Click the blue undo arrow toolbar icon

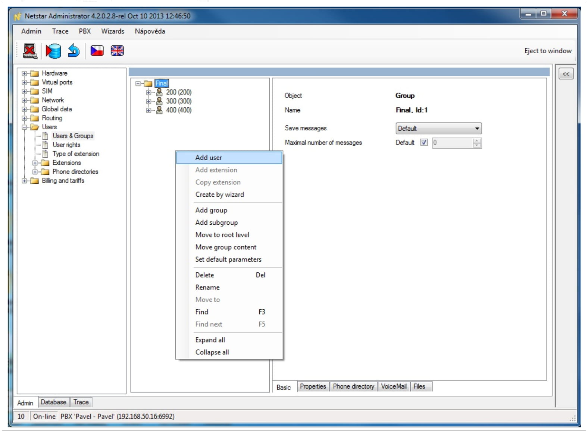tap(74, 51)
